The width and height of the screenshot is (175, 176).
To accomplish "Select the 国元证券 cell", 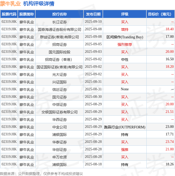I will tap(60, 97).
